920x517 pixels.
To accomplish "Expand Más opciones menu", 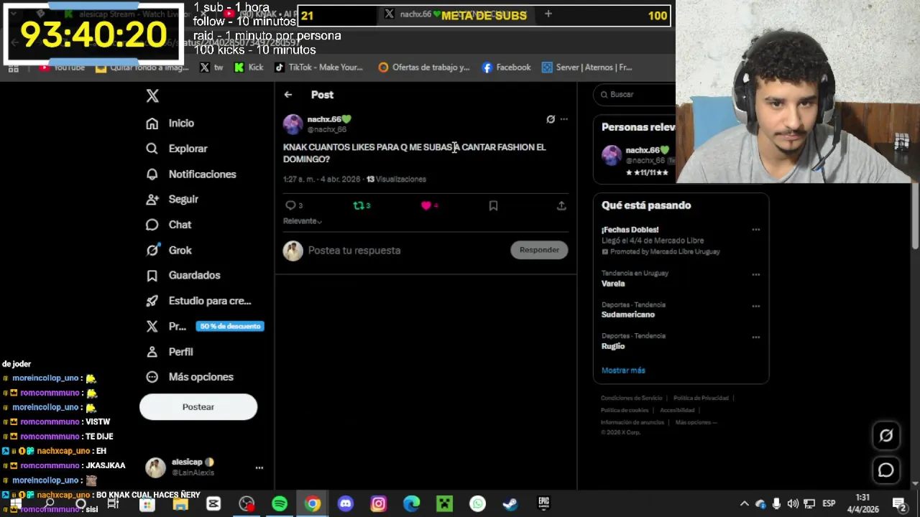I will [189, 377].
